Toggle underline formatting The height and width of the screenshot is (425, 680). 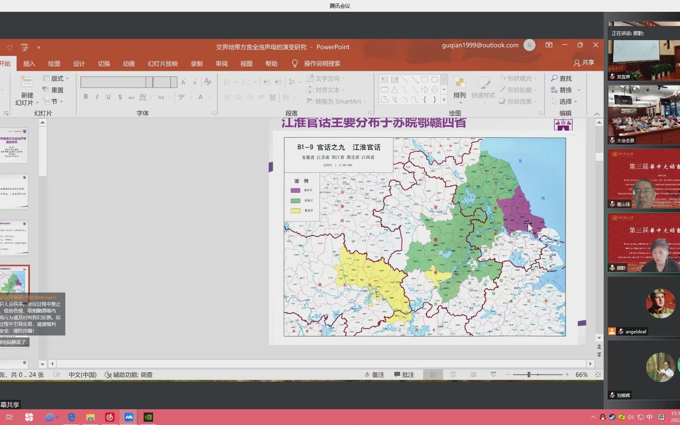[x=108, y=97]
